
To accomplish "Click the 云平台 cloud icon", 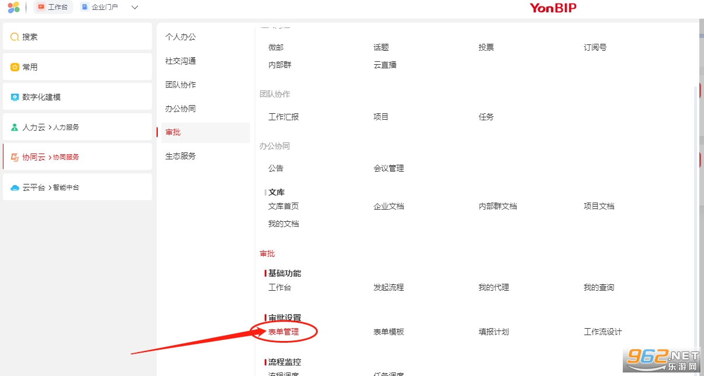I will coord(15,187).
